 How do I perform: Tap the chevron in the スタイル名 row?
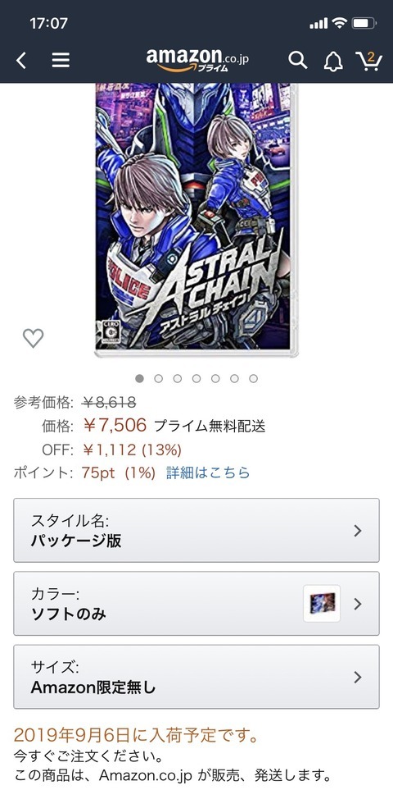(358, 531)
